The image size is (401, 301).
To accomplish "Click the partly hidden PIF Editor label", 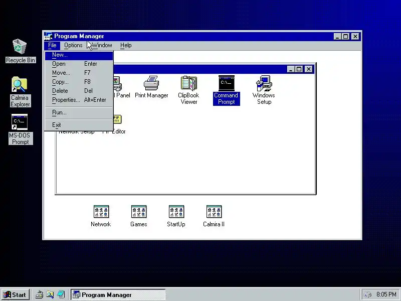I will coord(114,131).
